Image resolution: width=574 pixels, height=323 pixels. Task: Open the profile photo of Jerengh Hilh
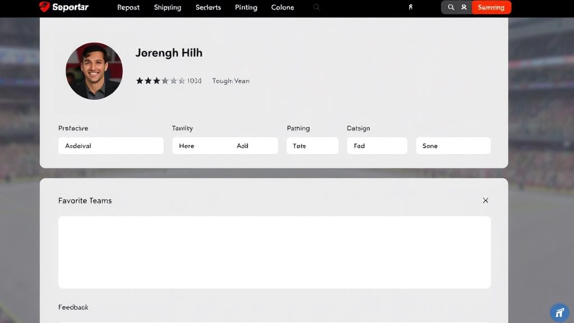click(x=94, y=71)
